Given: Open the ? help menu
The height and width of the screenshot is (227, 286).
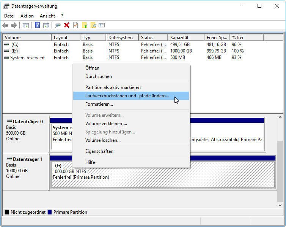Looking at the screenshot, I should point(62,16).
